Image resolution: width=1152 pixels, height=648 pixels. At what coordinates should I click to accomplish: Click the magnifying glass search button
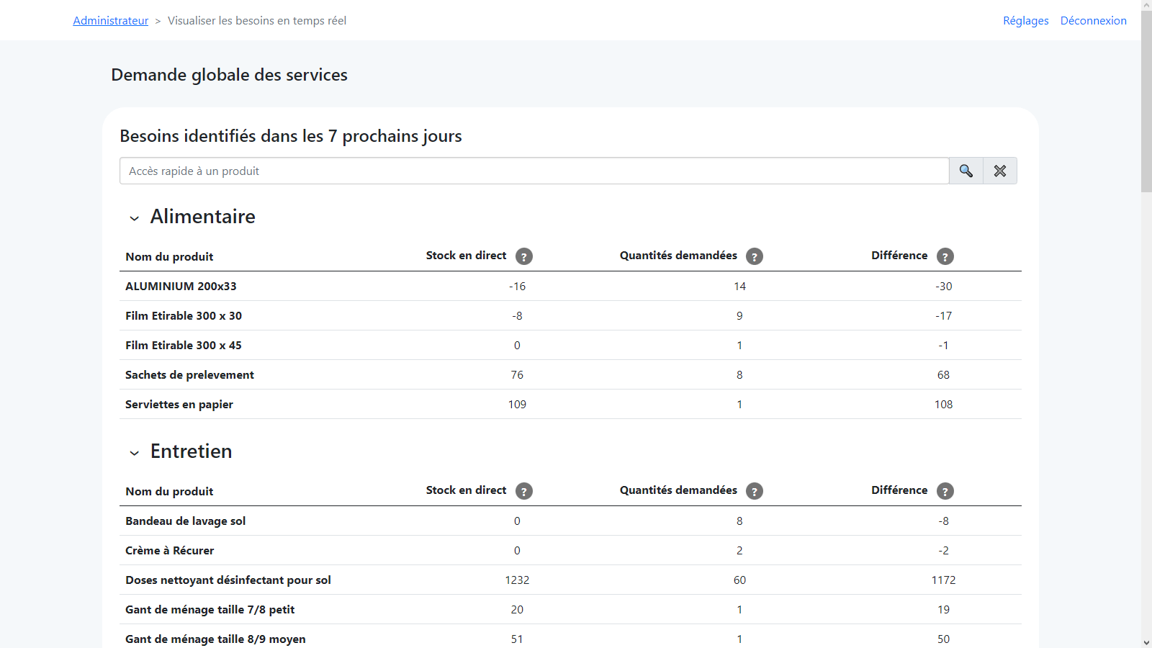[x=966, y=171]
